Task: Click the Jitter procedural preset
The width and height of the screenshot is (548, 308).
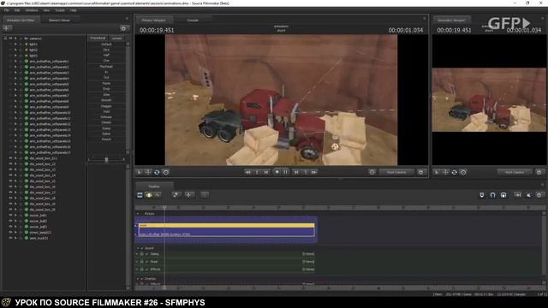Action: [x=106, y=95]
